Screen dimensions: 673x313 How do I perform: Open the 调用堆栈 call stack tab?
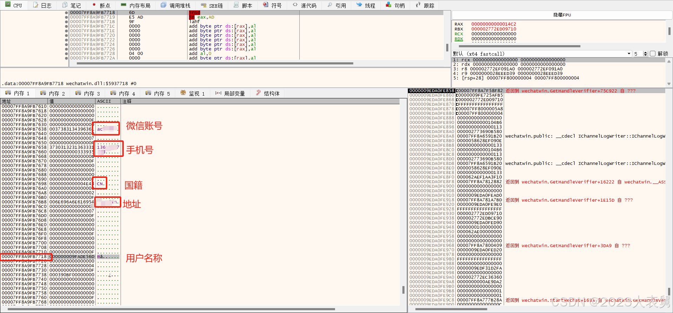(x=176, y=5)
